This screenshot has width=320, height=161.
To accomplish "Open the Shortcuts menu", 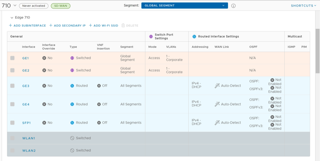I will (303, 6).
